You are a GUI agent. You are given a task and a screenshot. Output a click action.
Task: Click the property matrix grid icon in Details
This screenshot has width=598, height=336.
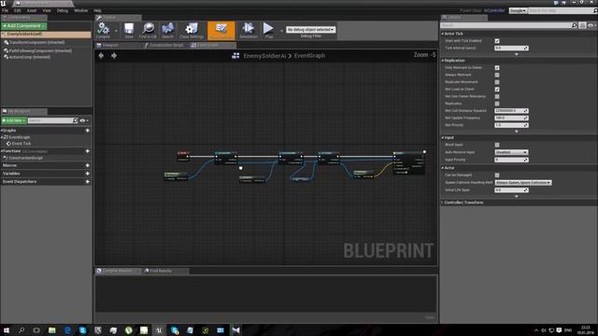(582, 25)
